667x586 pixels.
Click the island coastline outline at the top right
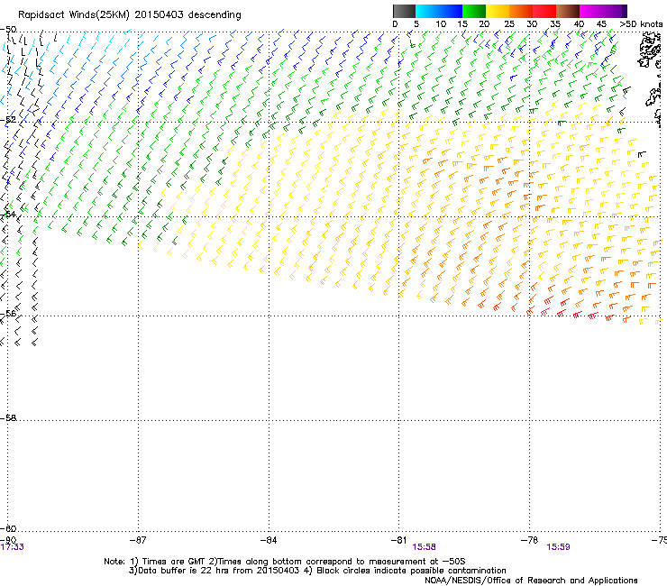click(x=650, y=50)
